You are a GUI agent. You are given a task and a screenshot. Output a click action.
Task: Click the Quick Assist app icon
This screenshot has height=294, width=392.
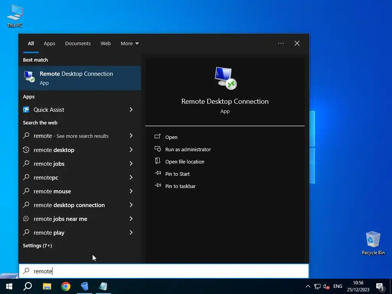pos(26,109)
